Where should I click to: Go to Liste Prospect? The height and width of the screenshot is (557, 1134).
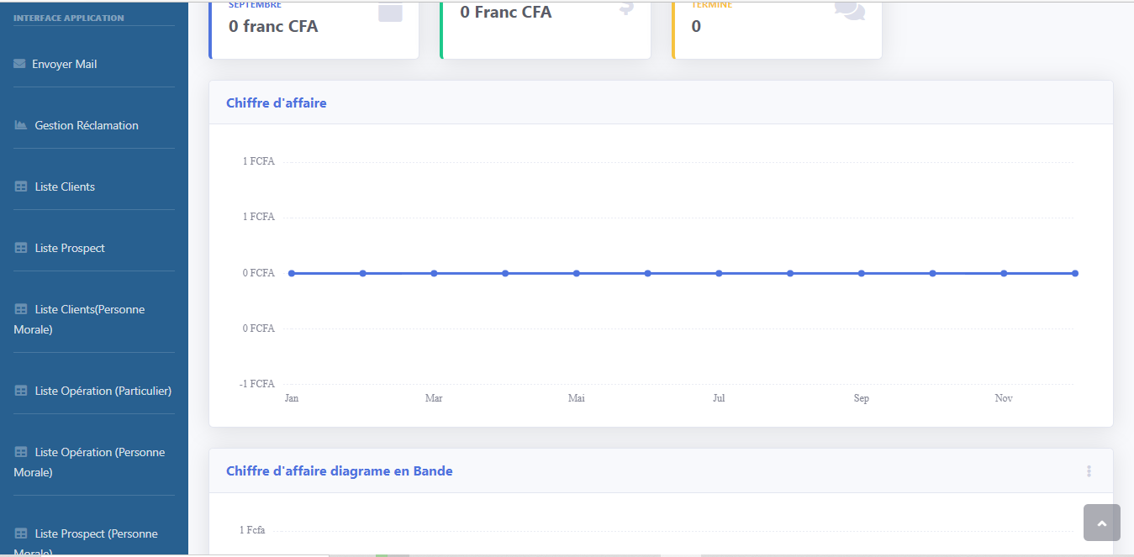(x=70, y=248)
